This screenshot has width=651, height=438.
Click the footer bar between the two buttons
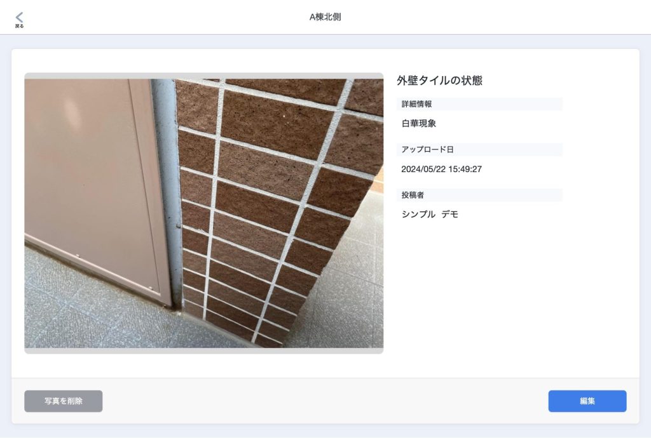coord(325,401)
